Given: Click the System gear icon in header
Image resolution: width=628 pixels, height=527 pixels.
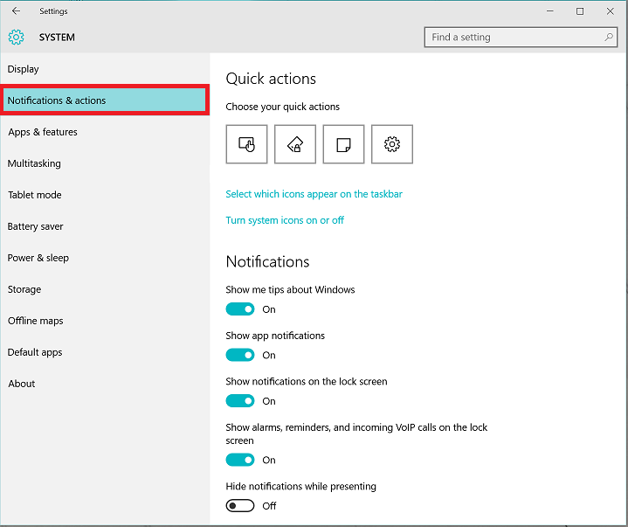Looking at the screenshot, I should coord(16,38).
